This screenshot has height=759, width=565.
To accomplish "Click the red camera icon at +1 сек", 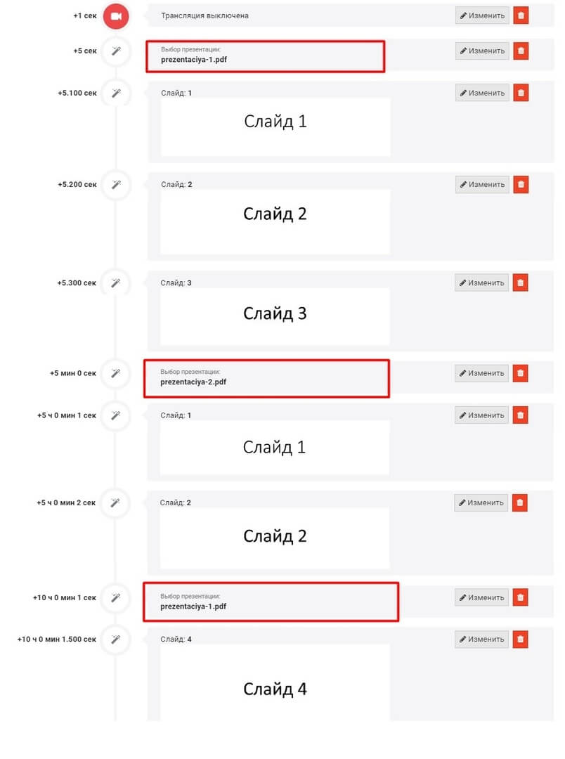I will click(116, 15).
